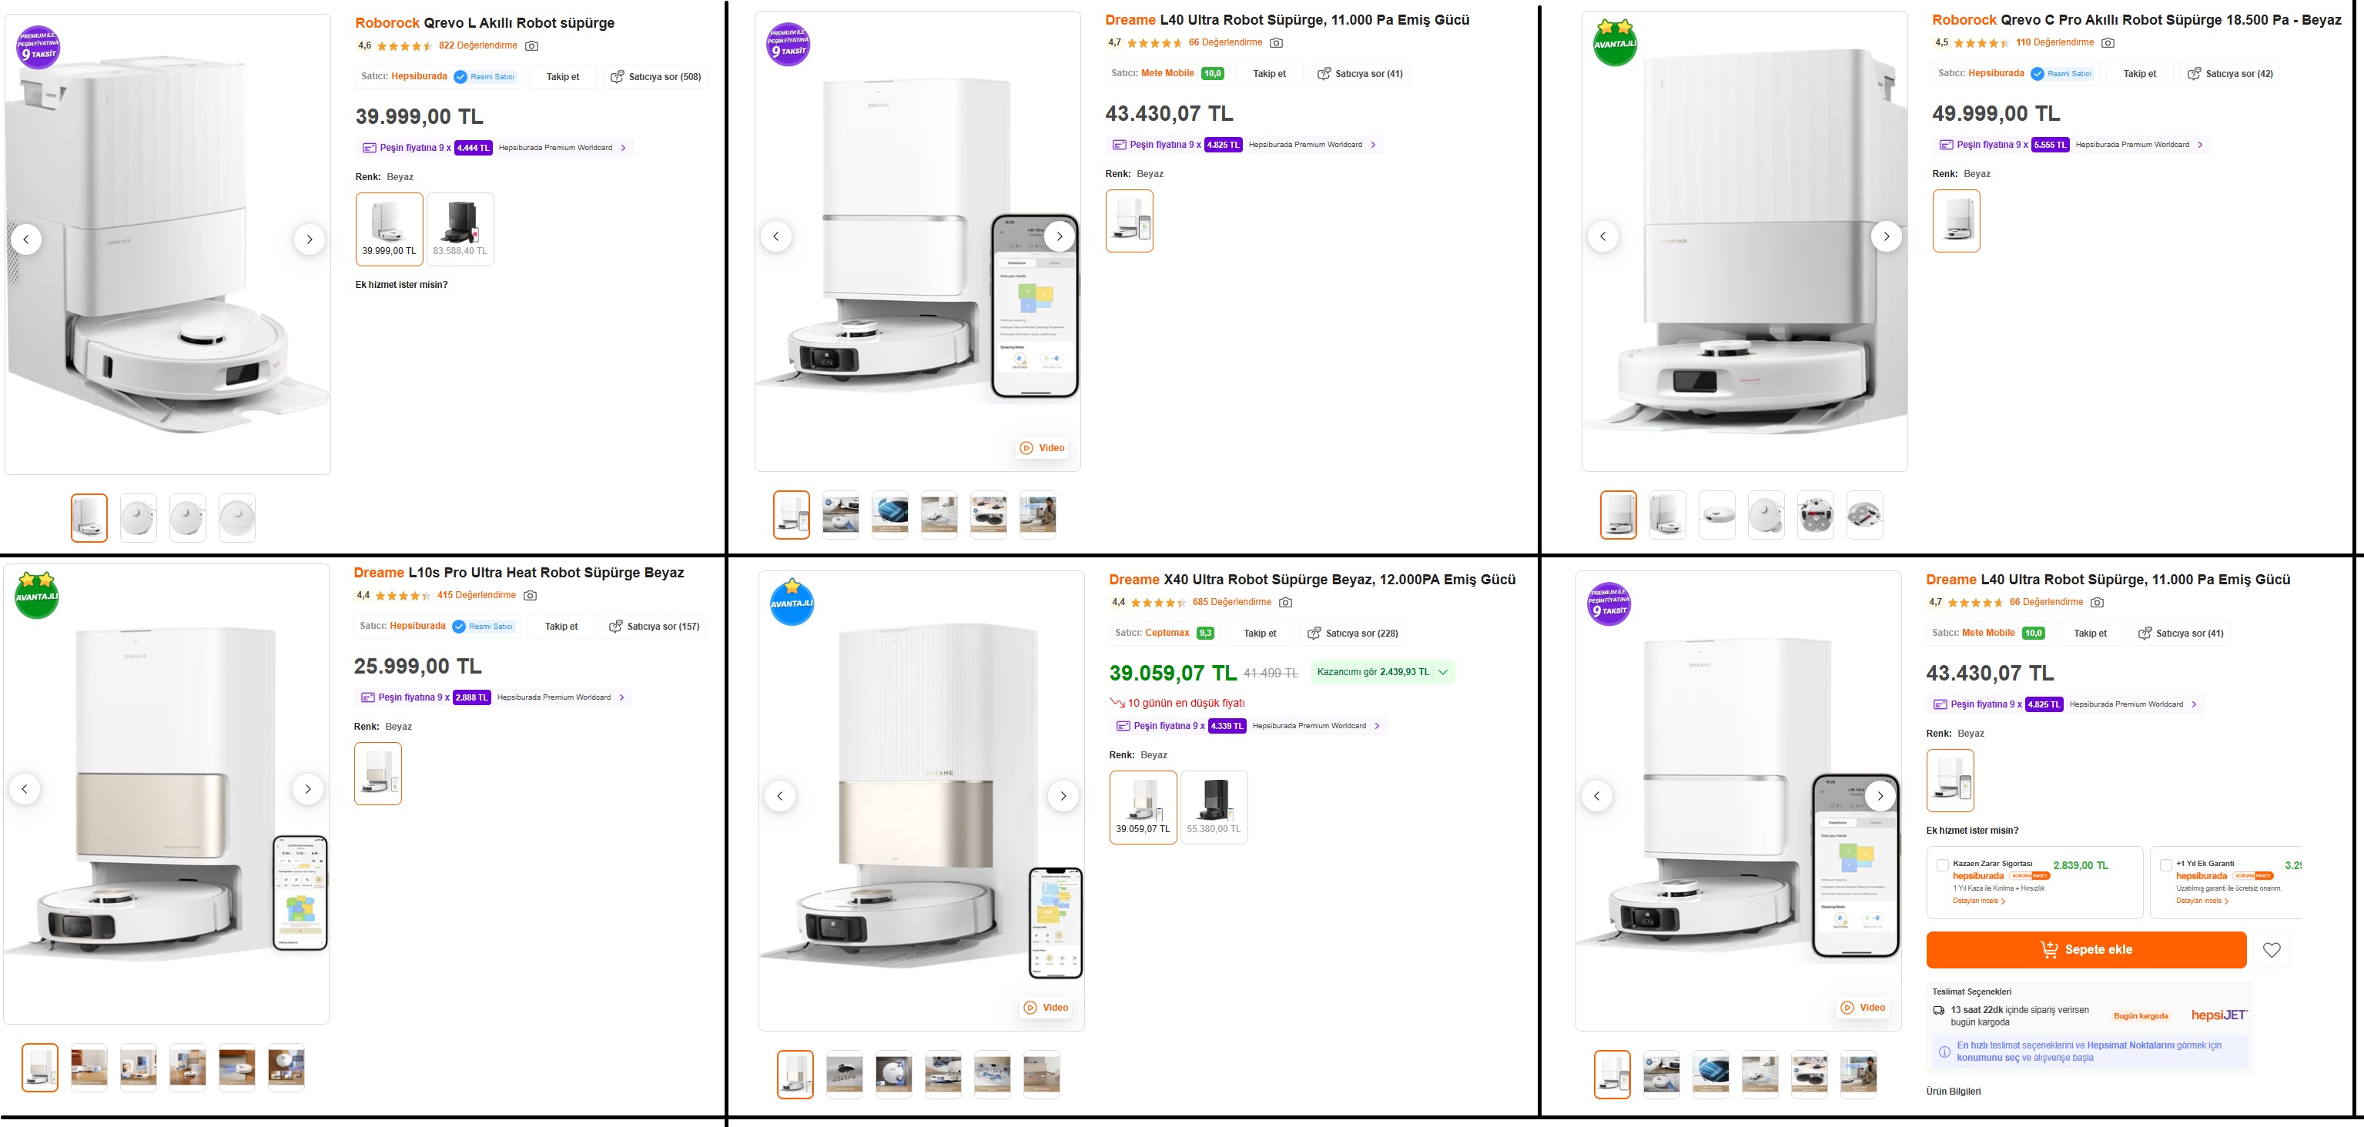Click the heart icon beside Sepete ekle

(x=2272, y=950)
